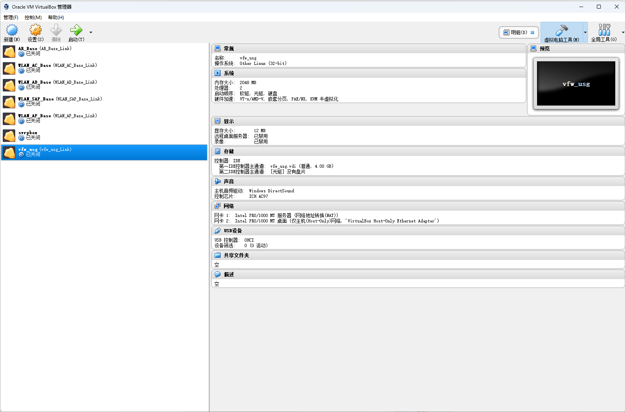Open Machine Tools (虚拟电脑工具) hammer icon
The width and height of the screenshot is (625, 412).
[562, 30]
